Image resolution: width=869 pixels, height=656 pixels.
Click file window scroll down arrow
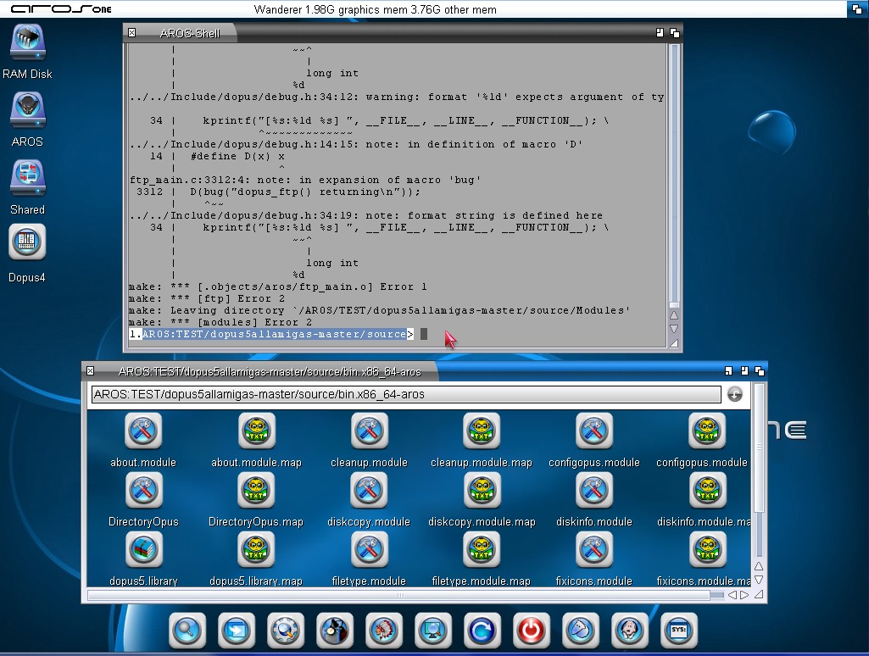(x=759, y=580)
